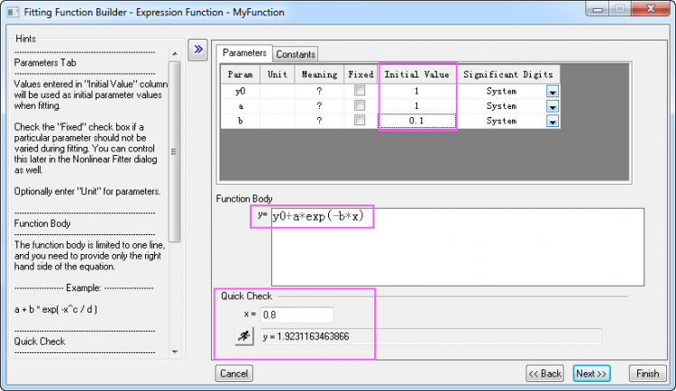Screen dimensions: 676x391
Task: Select parameter name cell y0
Action: 240,91
